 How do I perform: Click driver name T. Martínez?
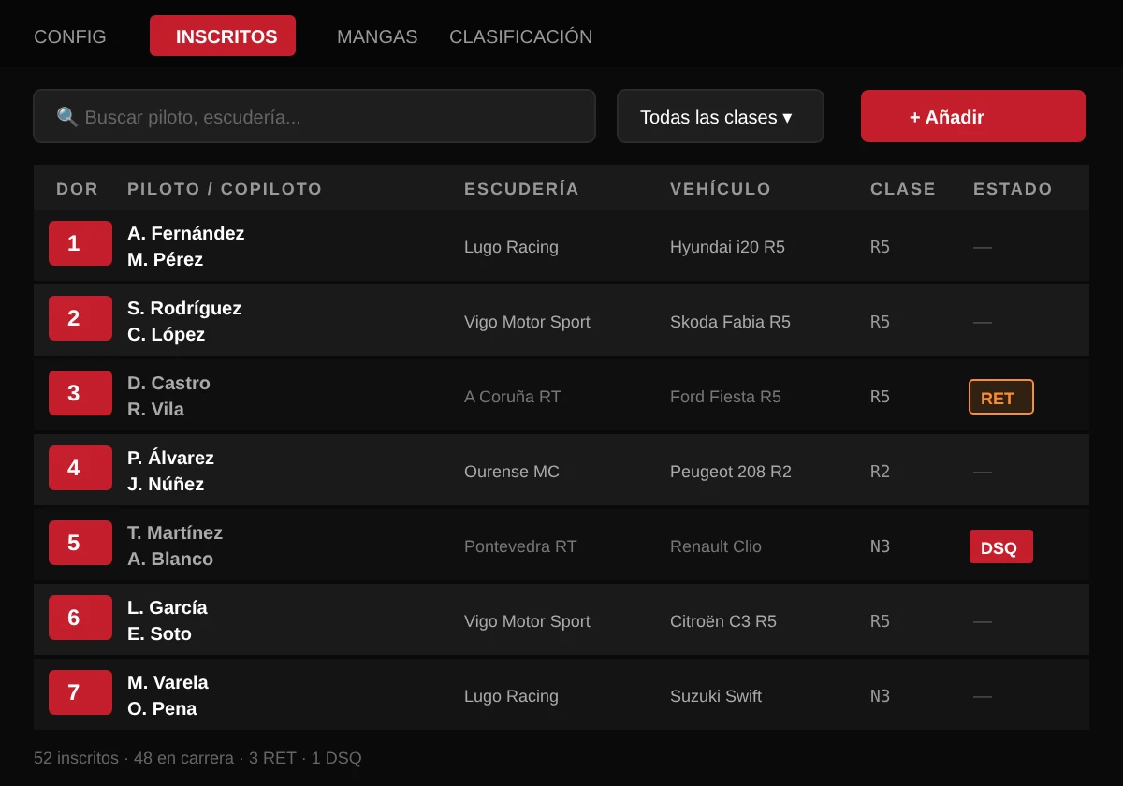click(x=175, y=533)
